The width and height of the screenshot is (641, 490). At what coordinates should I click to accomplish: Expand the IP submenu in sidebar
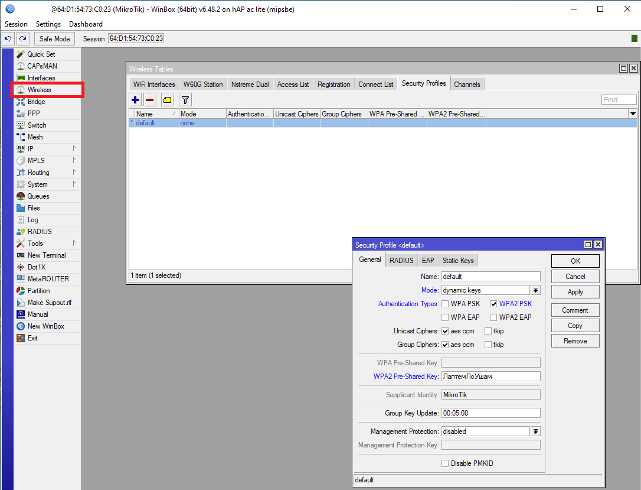pos(74,148)
